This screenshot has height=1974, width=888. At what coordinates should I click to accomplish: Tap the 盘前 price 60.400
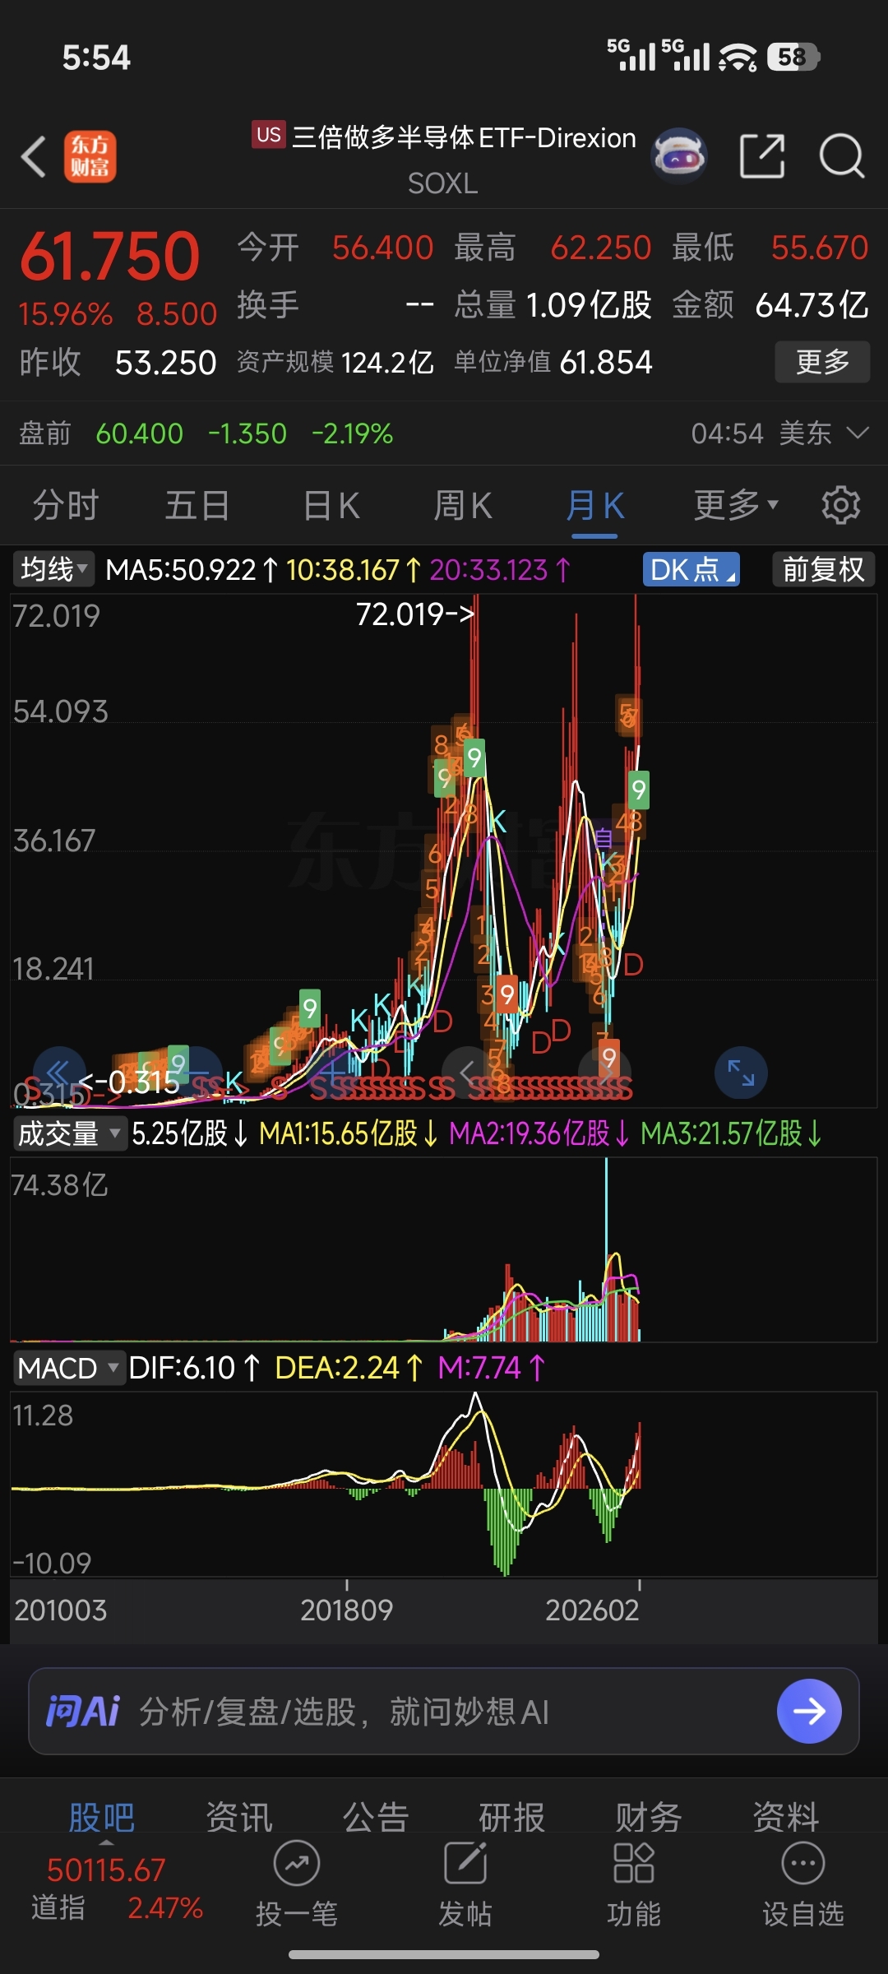139,433
